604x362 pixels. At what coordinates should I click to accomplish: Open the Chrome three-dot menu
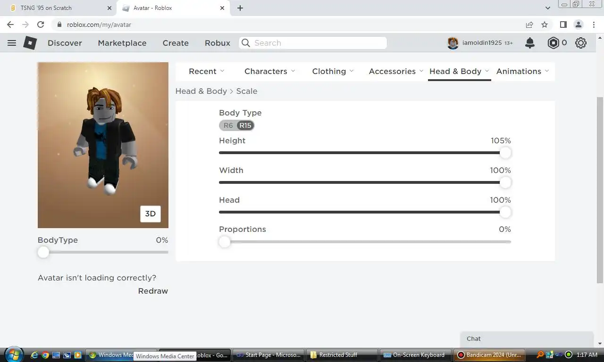(x=593, y=25)
